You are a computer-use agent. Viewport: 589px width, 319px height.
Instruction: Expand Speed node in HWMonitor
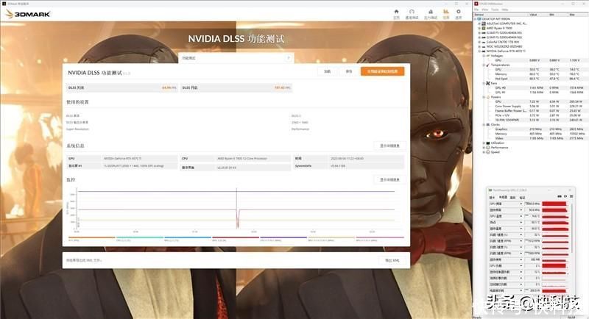[x=484, y=152]
